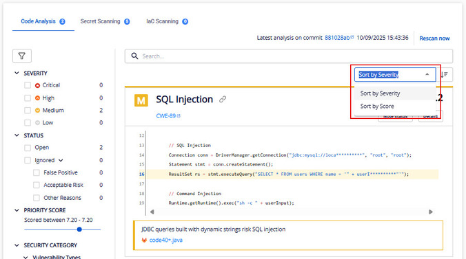The height and width of the screenshot is (259, 466).
Task: Click 'JDBC queries built with dynamic strings' text
Action: click(x=214, y=229)
